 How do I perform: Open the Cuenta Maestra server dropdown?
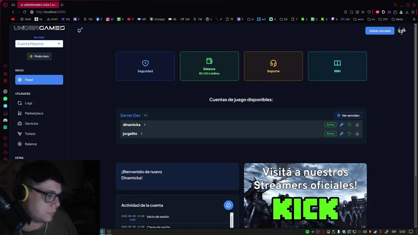pyautogui.click(x=39, y=44)
